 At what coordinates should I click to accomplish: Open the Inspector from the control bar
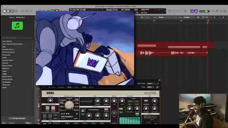pyautogui.click(x=8, y=11)
